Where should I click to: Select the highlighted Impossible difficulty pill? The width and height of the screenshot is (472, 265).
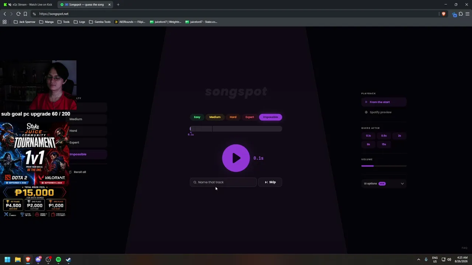click(270, 117)
